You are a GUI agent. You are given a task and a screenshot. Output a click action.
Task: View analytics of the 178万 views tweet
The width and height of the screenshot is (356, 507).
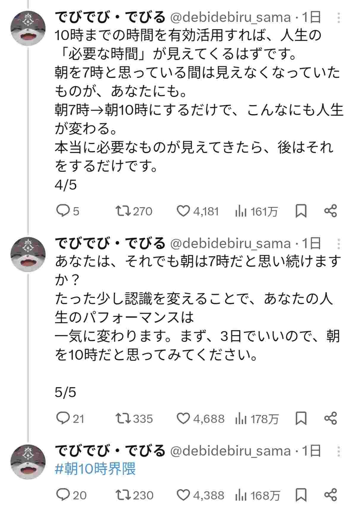click(x=241, y=419)
